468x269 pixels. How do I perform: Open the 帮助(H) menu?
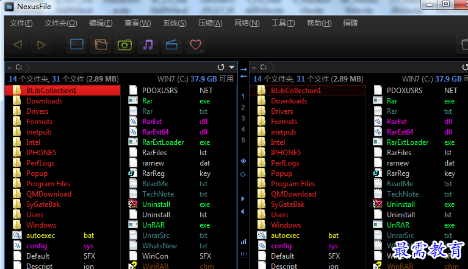pyautogui.click(x=319, y=23)
